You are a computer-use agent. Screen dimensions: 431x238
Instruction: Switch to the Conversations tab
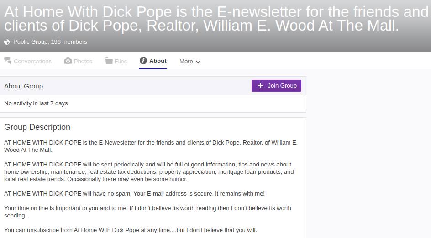[32, 61]
